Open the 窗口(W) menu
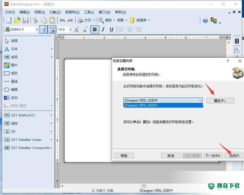Viewport: 244px width, 195px height. 105,12
